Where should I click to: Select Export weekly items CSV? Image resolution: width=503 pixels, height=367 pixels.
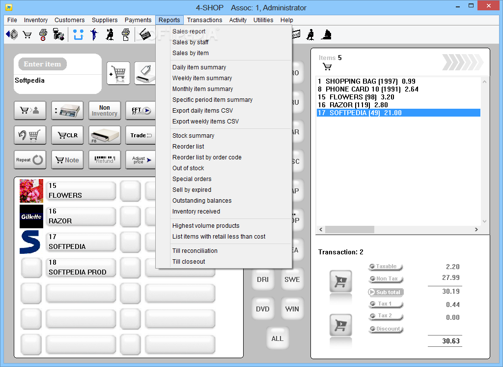(x=206, y=122)
